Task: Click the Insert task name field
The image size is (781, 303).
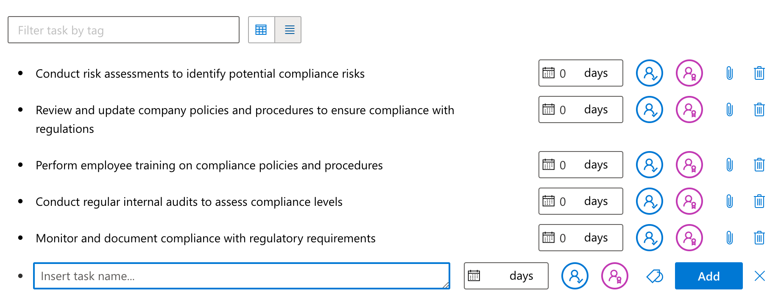Action: coord(242,276)
